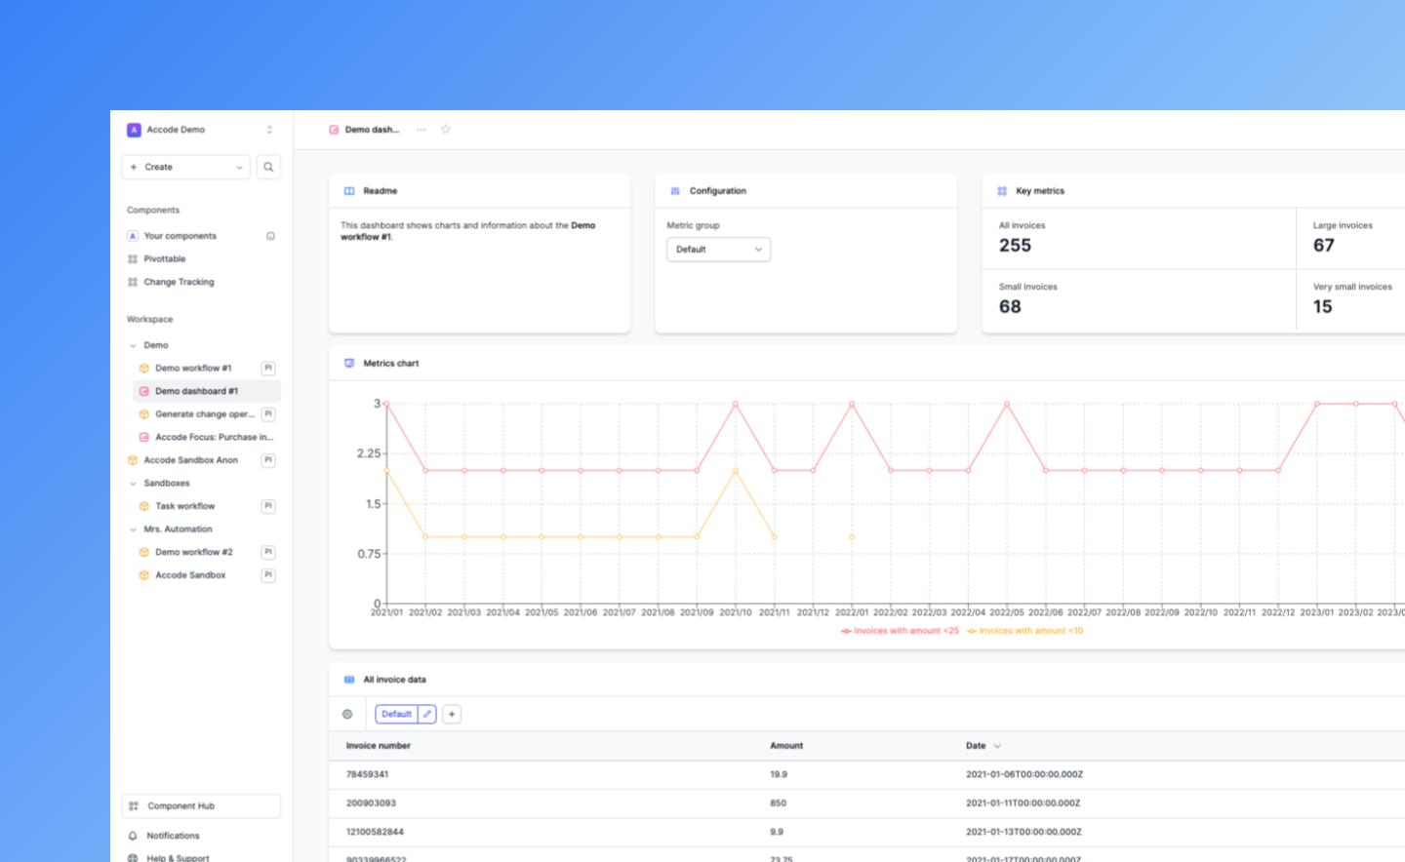
Task: Click date cell 2021-01-13T00:00:00.000Z
Action: (x=1024, y=833)
